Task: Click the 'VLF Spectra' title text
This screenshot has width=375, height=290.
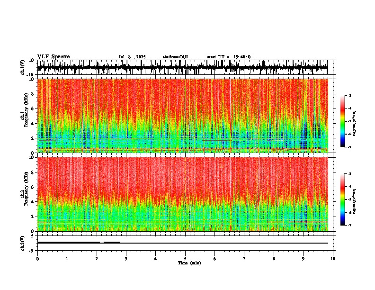Action: 54,56
